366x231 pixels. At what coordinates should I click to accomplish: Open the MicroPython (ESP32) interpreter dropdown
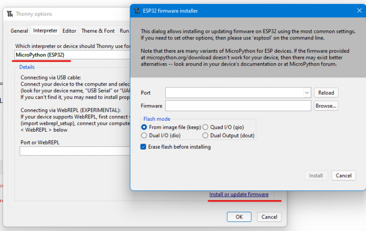71,55
